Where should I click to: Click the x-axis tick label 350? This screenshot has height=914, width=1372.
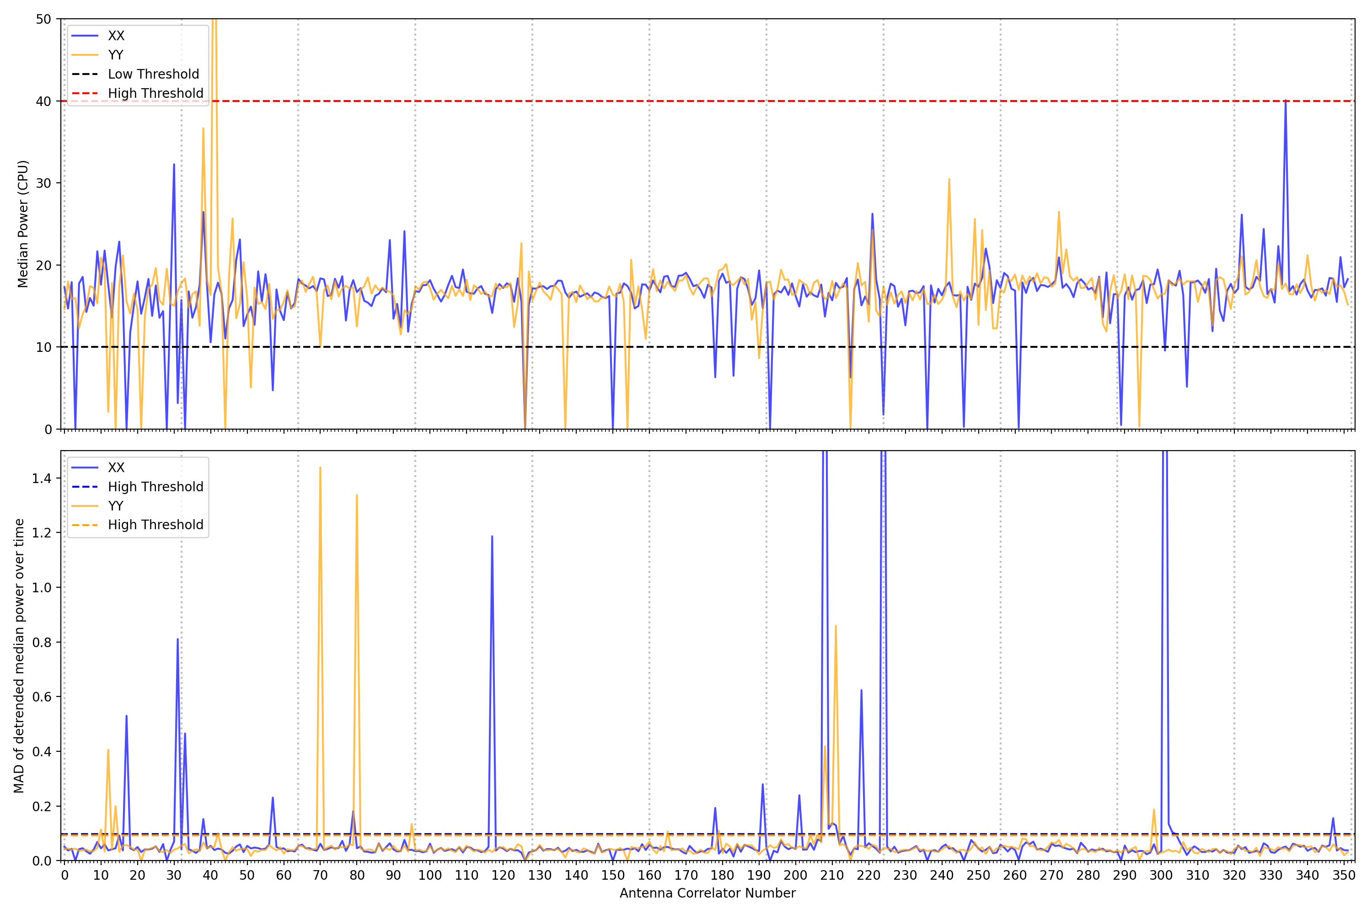pos(1344,875)
